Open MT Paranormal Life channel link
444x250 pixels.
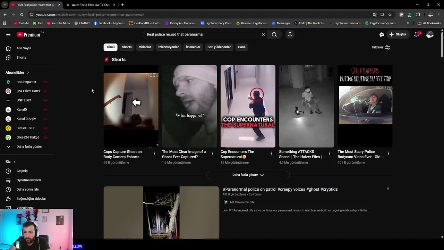(242, 202)
